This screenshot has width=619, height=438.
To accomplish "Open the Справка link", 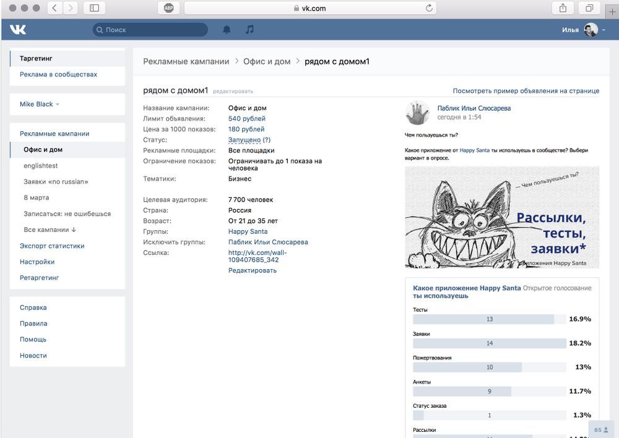I will [33, 307].
